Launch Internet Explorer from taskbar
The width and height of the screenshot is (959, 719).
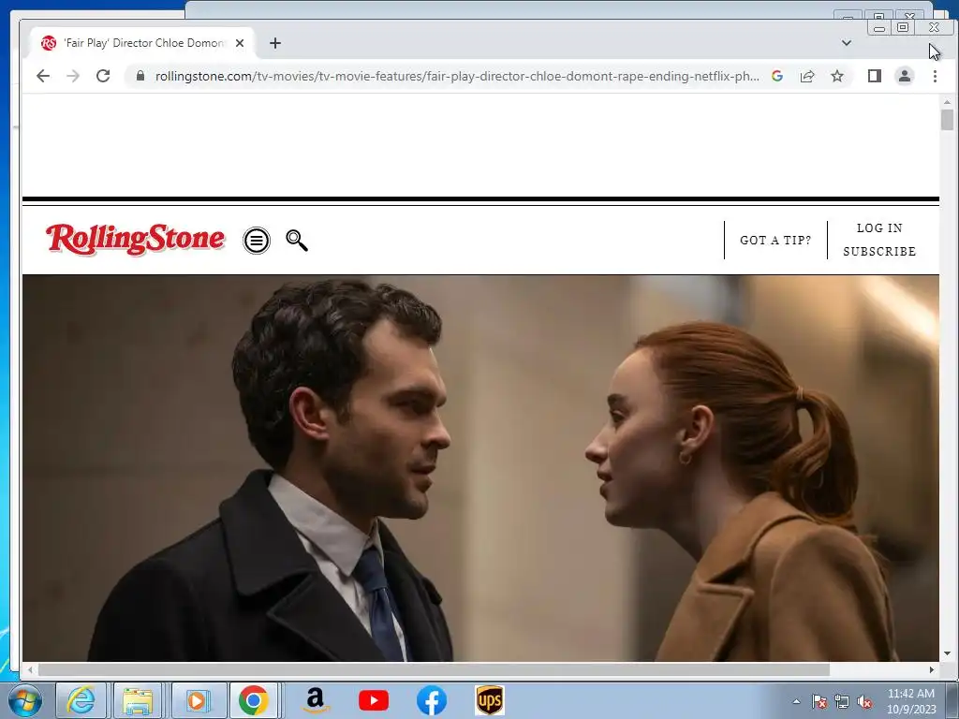[81, 700]
